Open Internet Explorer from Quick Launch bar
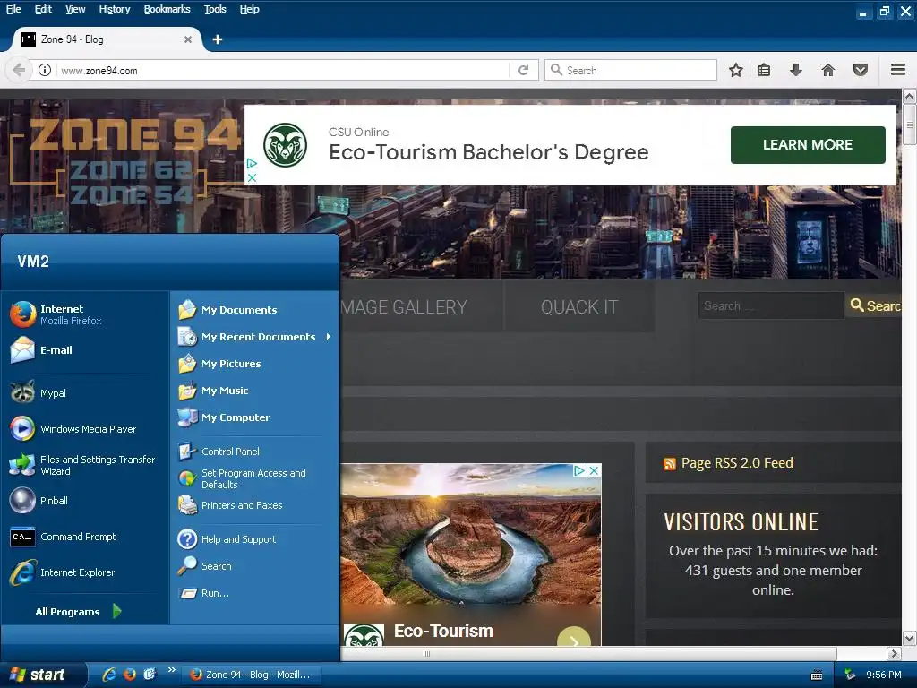Screen dimensions: 917x688 108,674
